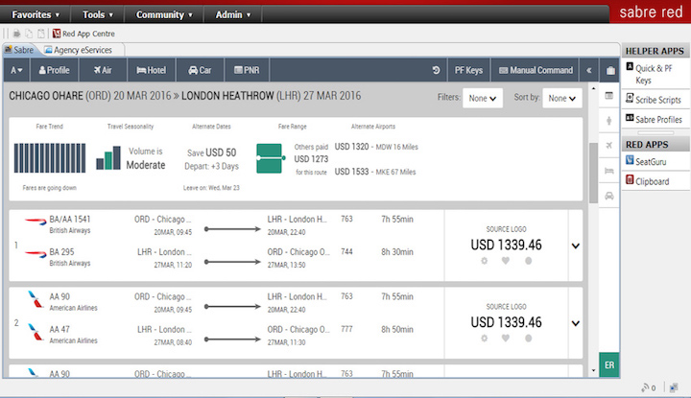Launch Red App Centre

click(x=83, y=34)
